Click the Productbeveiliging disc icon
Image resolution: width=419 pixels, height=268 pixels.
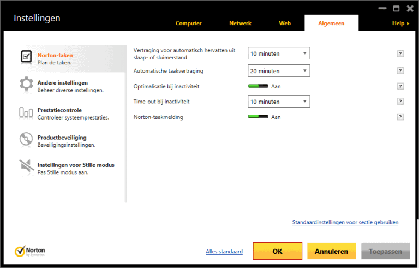pyautogui.click(x=26, y=139)
